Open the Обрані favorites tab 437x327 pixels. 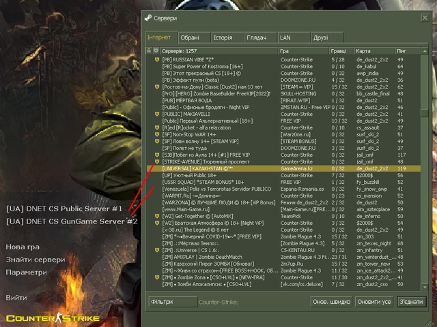click(x=194, y=37)
